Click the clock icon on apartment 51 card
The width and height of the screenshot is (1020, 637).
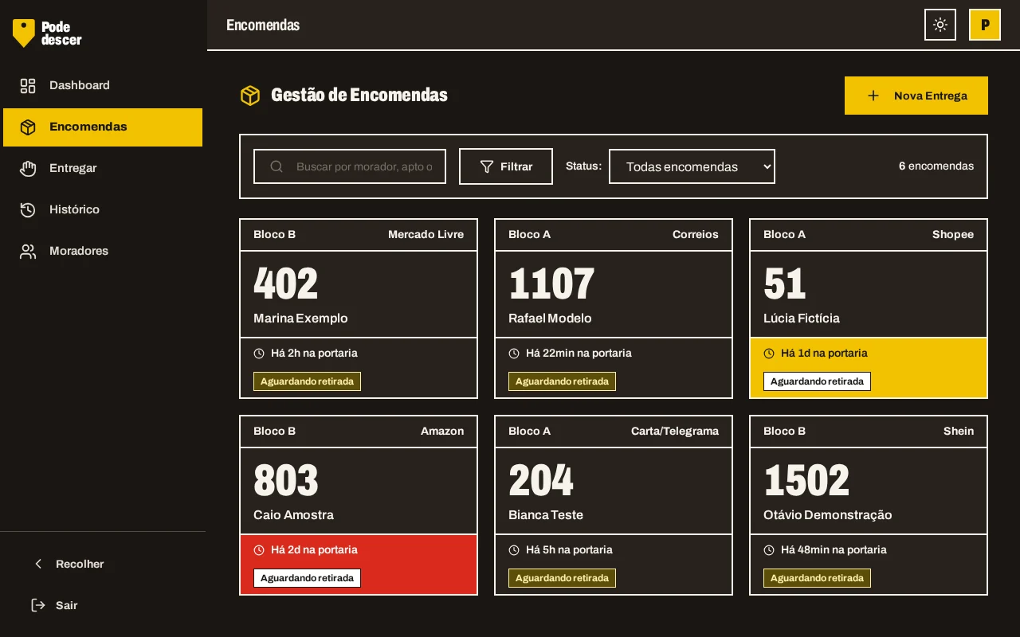[769, 353]
